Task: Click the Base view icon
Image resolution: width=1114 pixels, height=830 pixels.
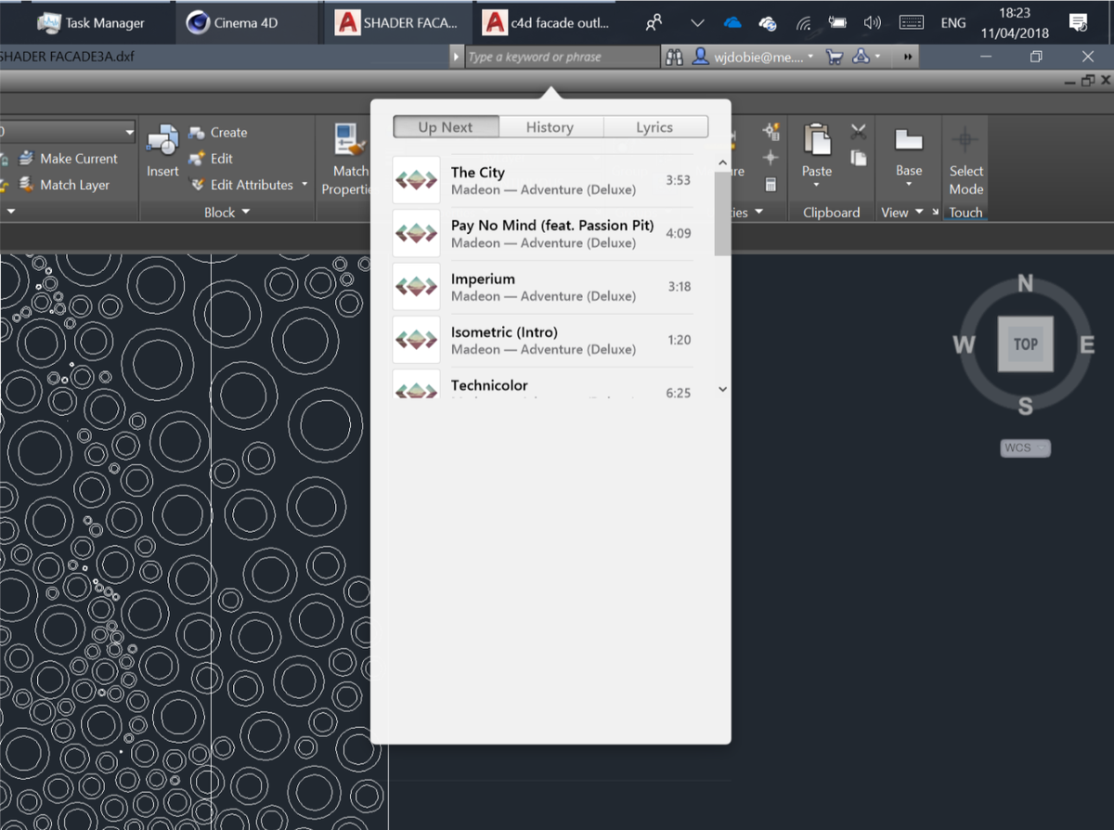Action: coord(909,141)
